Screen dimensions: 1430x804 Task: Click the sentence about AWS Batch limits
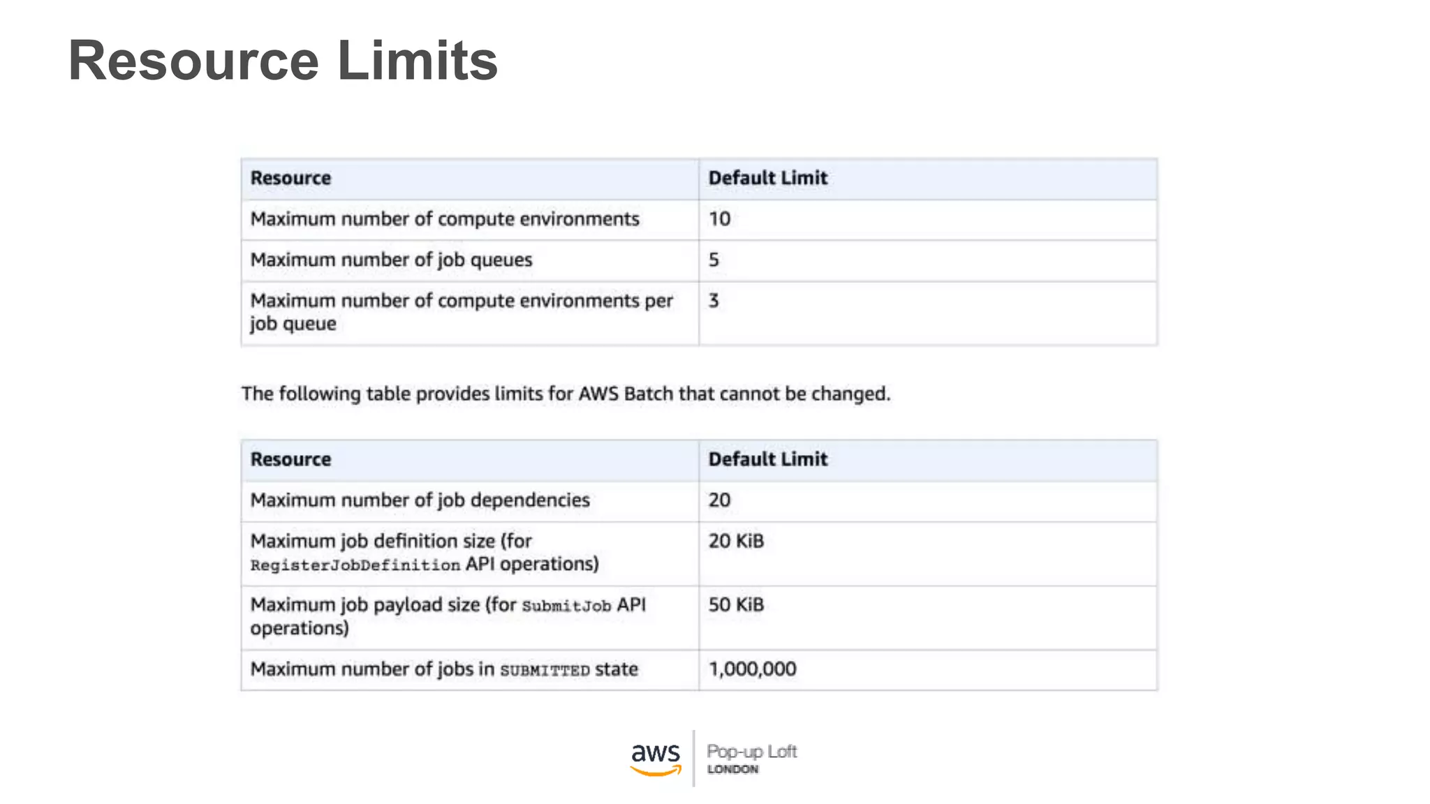(566, 394)
